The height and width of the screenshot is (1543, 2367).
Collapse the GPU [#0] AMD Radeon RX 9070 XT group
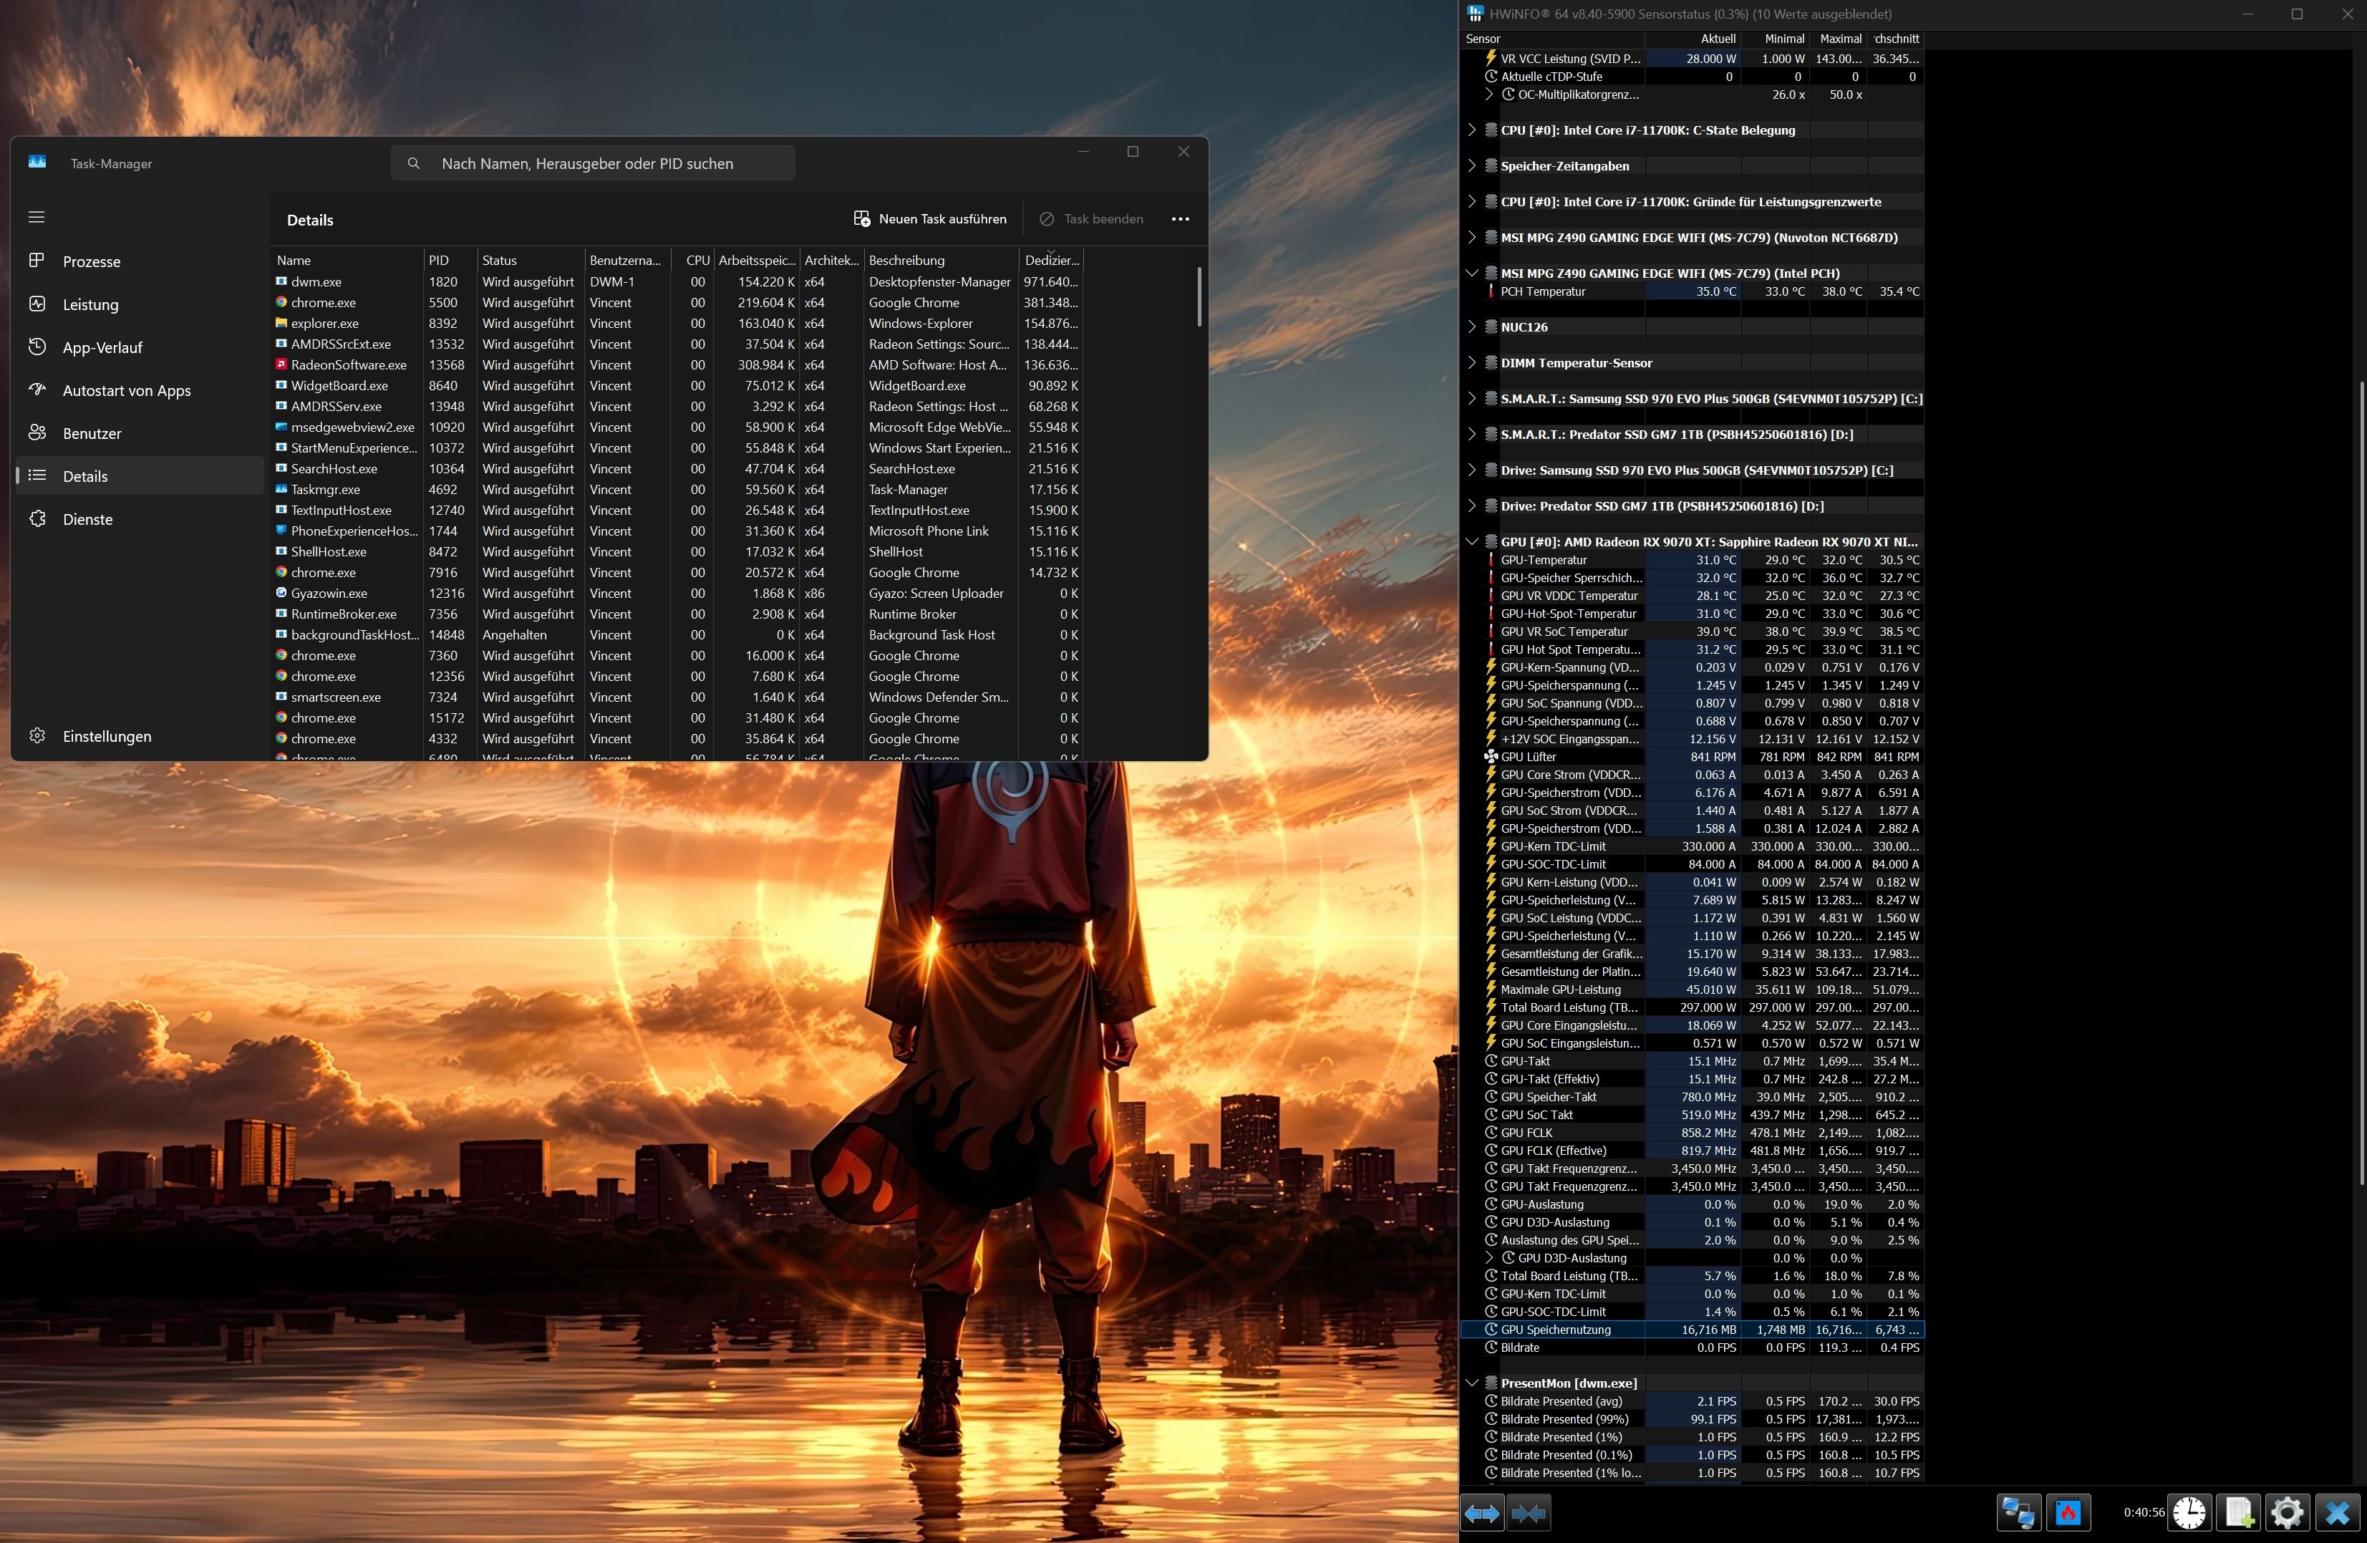(x=1472, y=542)
